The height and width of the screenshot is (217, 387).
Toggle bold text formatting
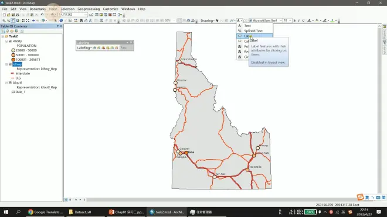(294, 20)
